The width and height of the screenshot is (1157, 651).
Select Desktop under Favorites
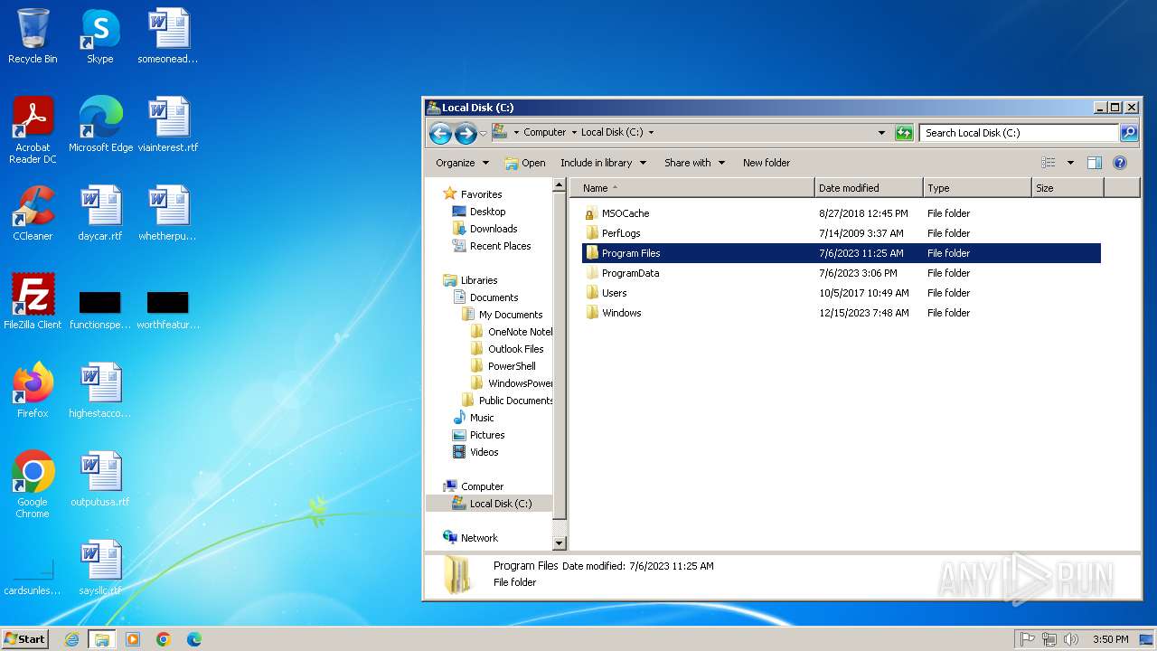[x=479, y=212]
